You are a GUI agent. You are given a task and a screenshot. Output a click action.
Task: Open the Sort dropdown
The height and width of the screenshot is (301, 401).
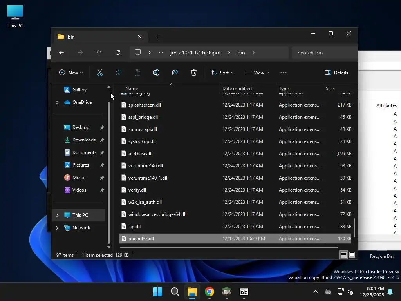(x=222, y=73)
